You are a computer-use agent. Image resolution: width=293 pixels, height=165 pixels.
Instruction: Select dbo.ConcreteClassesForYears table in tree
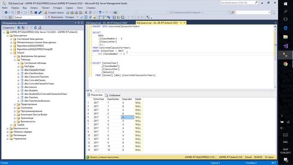(39, 83)
